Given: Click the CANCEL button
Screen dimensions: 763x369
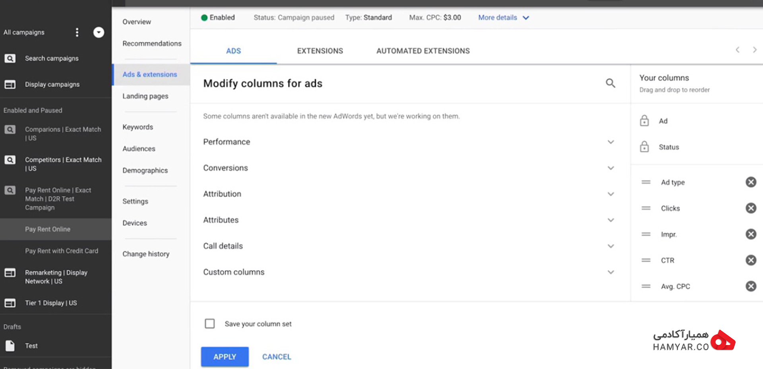Looking at the screenshot, I should [277, 357].
